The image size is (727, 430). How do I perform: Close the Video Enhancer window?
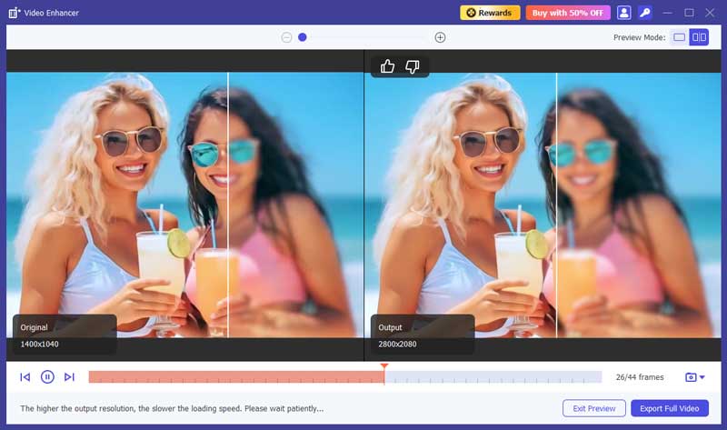(710, 13)
